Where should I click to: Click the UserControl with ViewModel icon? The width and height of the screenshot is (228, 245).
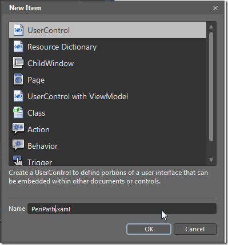18,96
